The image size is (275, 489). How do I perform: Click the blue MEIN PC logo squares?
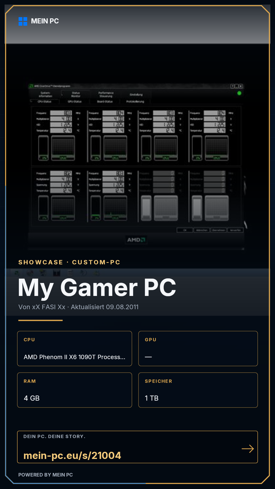[23, 21]
